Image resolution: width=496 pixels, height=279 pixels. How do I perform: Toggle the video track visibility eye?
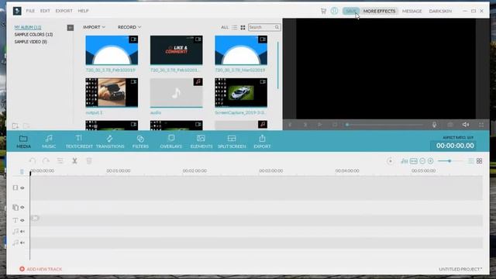pos(22,188)
